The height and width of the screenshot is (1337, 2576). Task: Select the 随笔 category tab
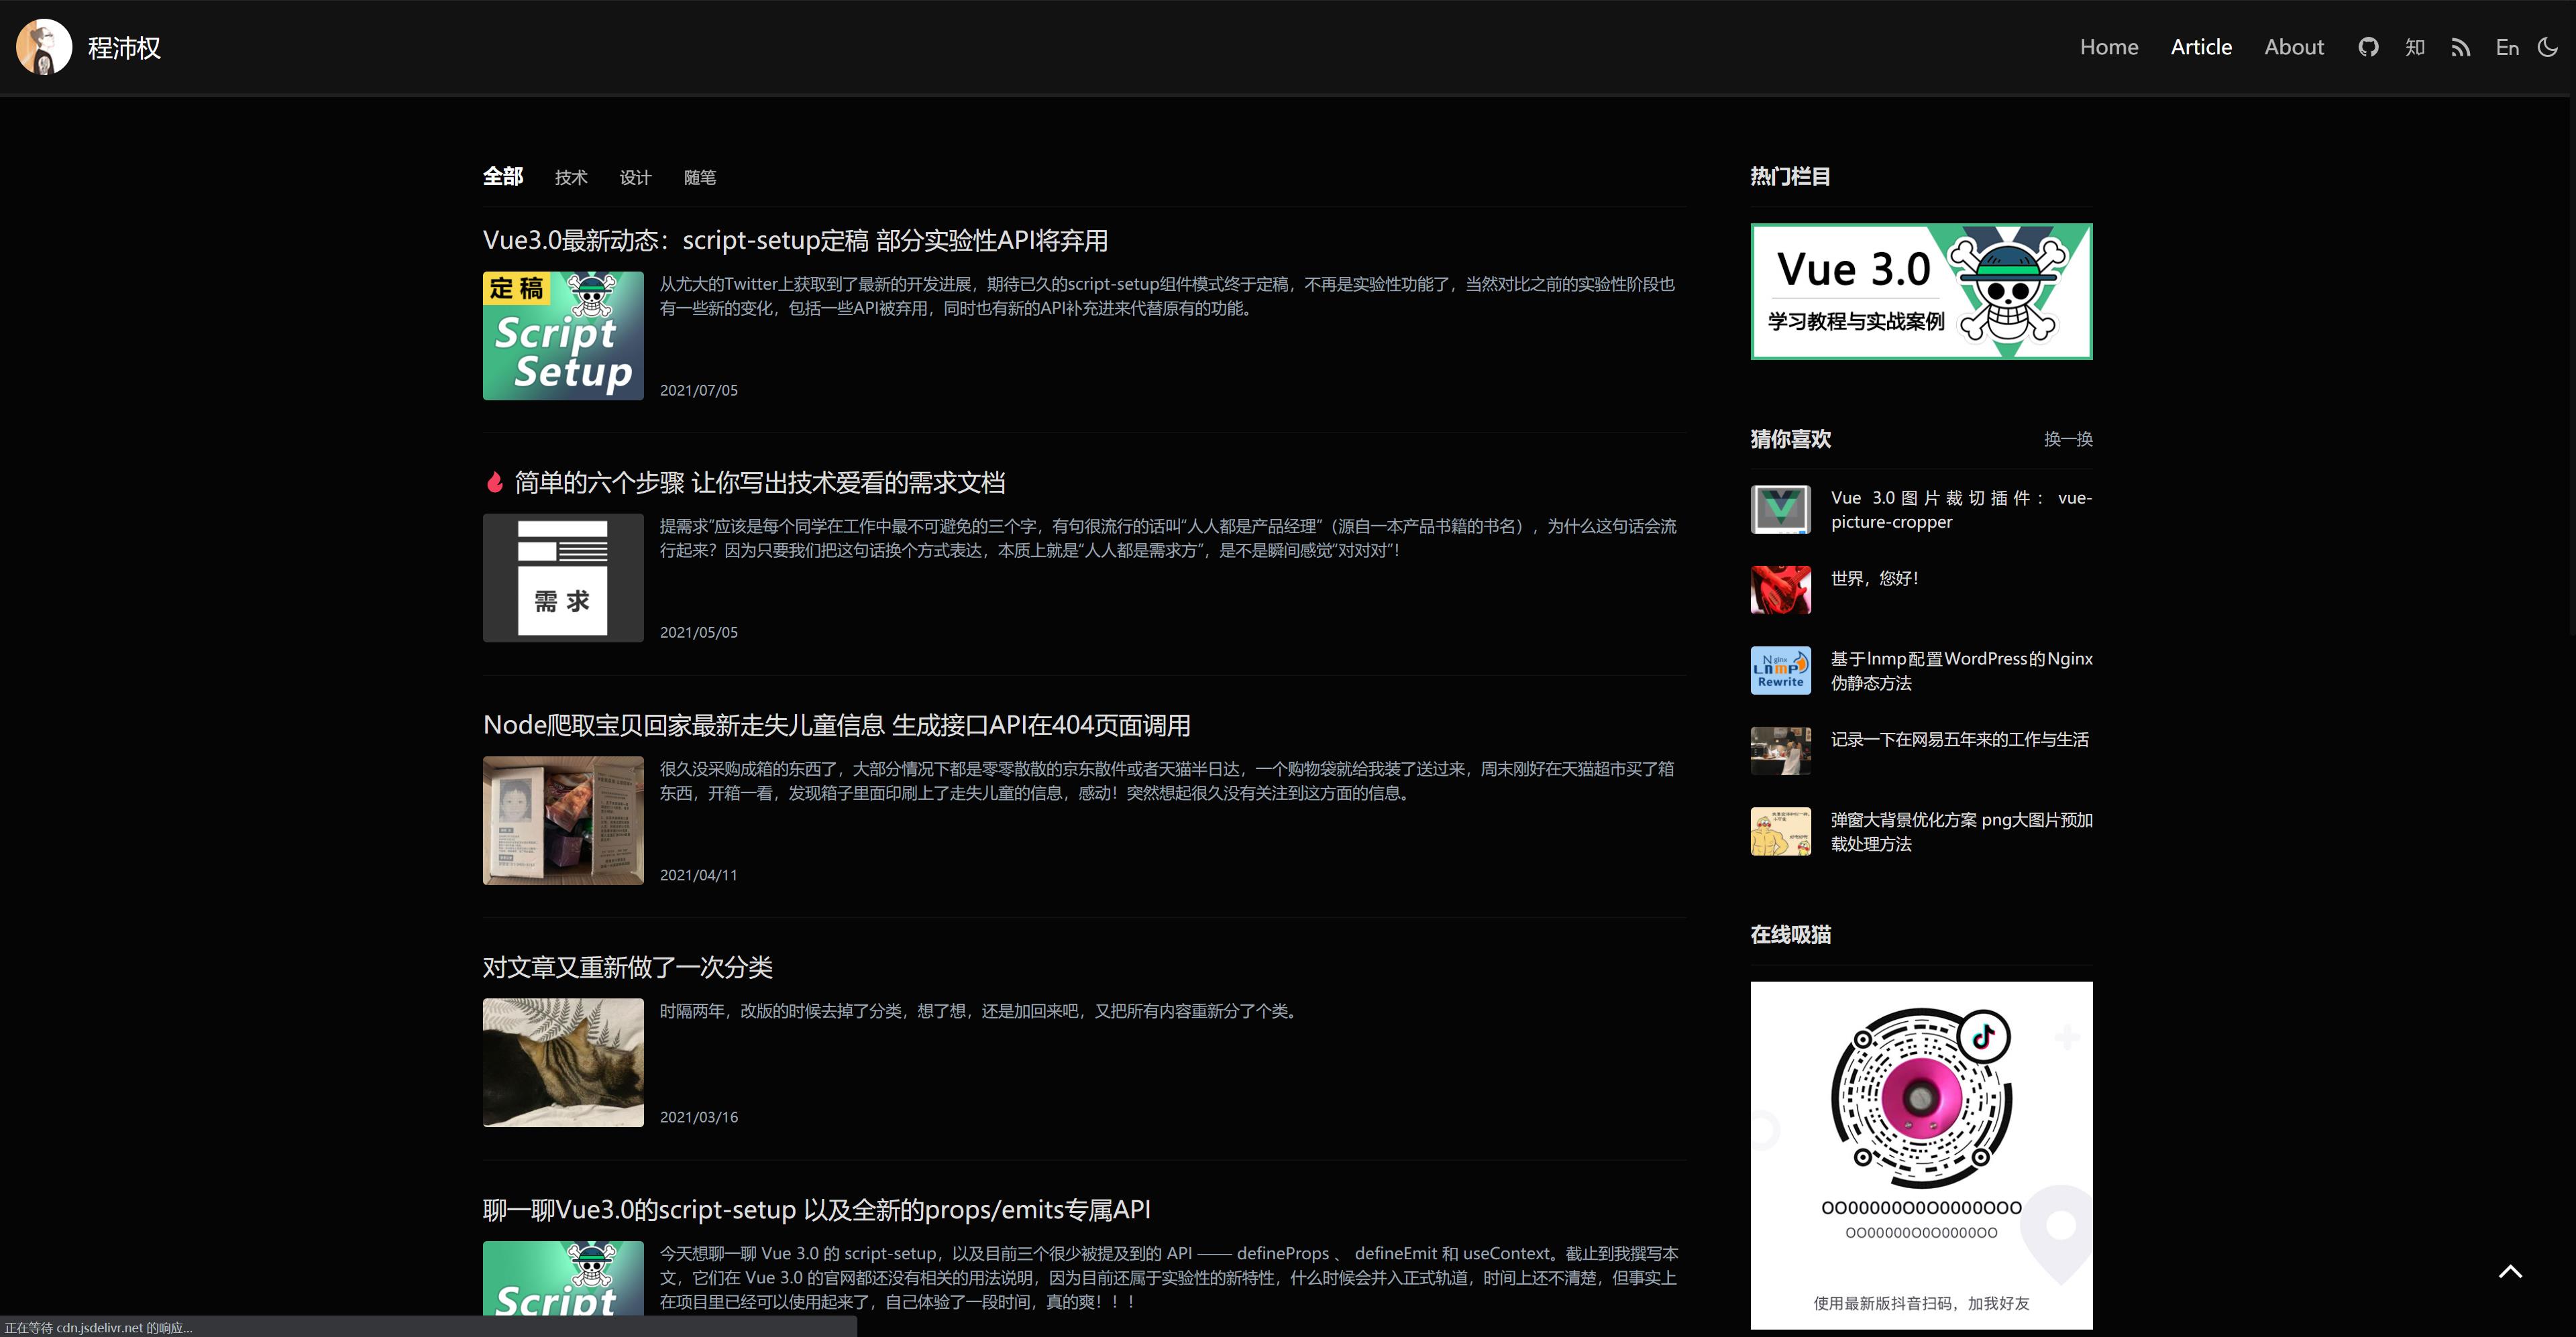click(701, 177)
